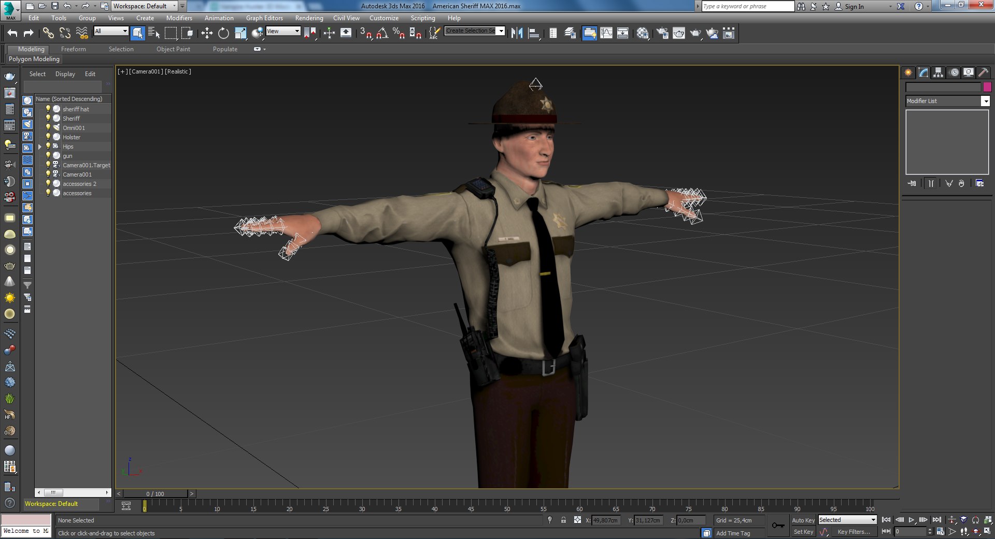Open the Display command panel tab
The width and height of the screenshot is (995, 539).
969,72
